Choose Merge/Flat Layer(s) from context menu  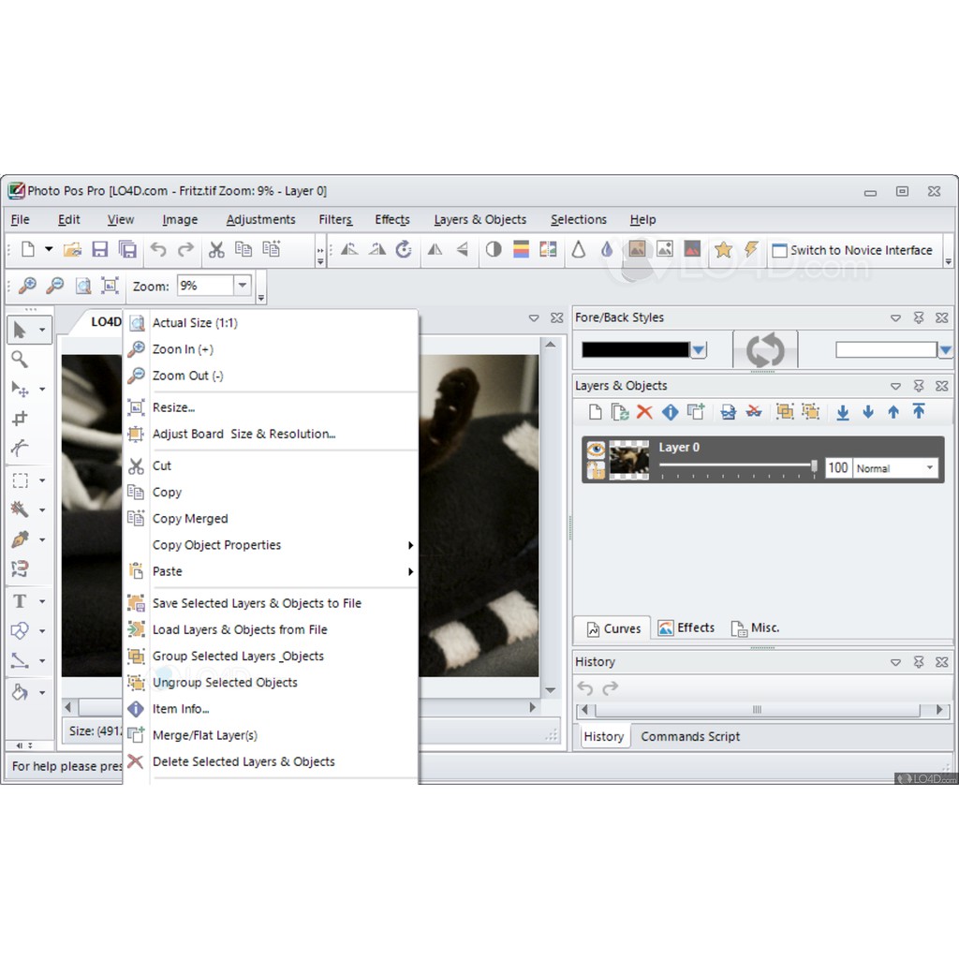[205, 735]
